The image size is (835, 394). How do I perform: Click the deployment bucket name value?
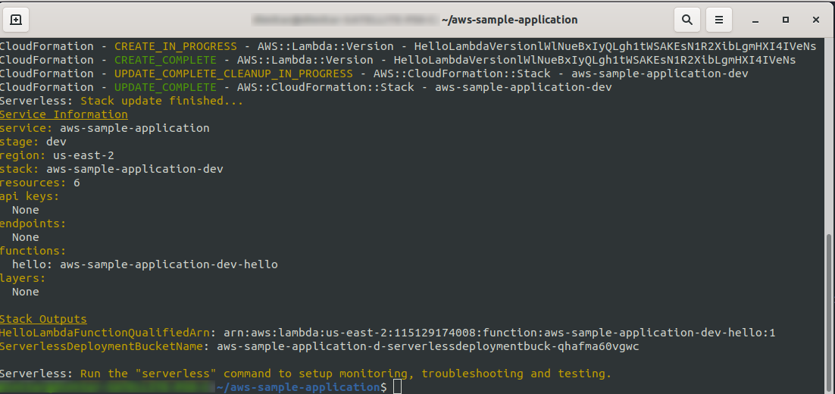427,346
